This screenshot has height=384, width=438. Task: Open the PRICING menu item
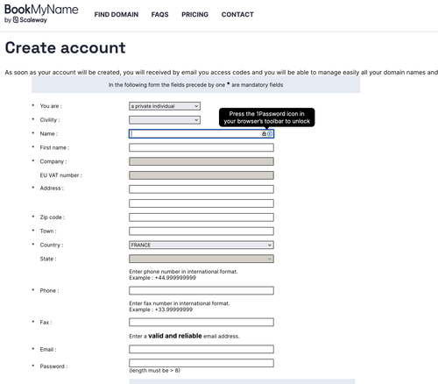tap(194, 15)
